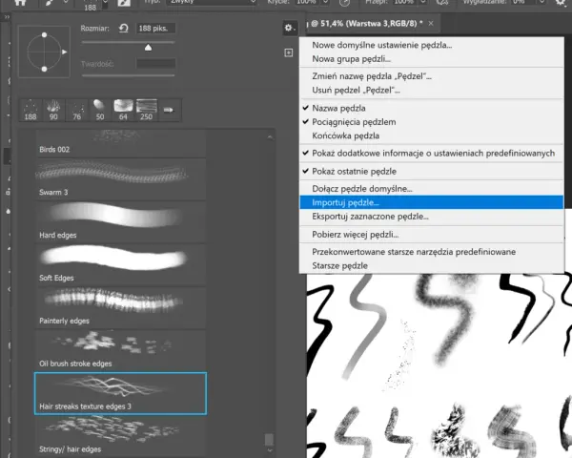Image resolution: width=572 pixels, height=458 pixels.
Task: Select recent brush preset labeled 76
Action: [x=77, y=110]
